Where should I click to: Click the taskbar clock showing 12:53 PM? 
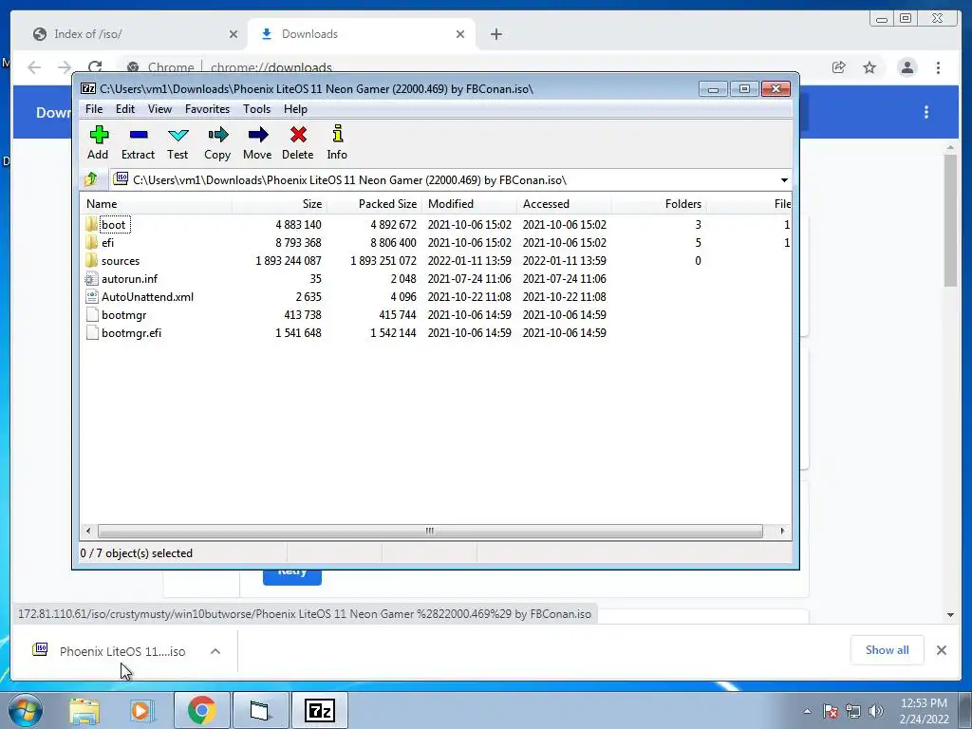click(x=924, y=711)
